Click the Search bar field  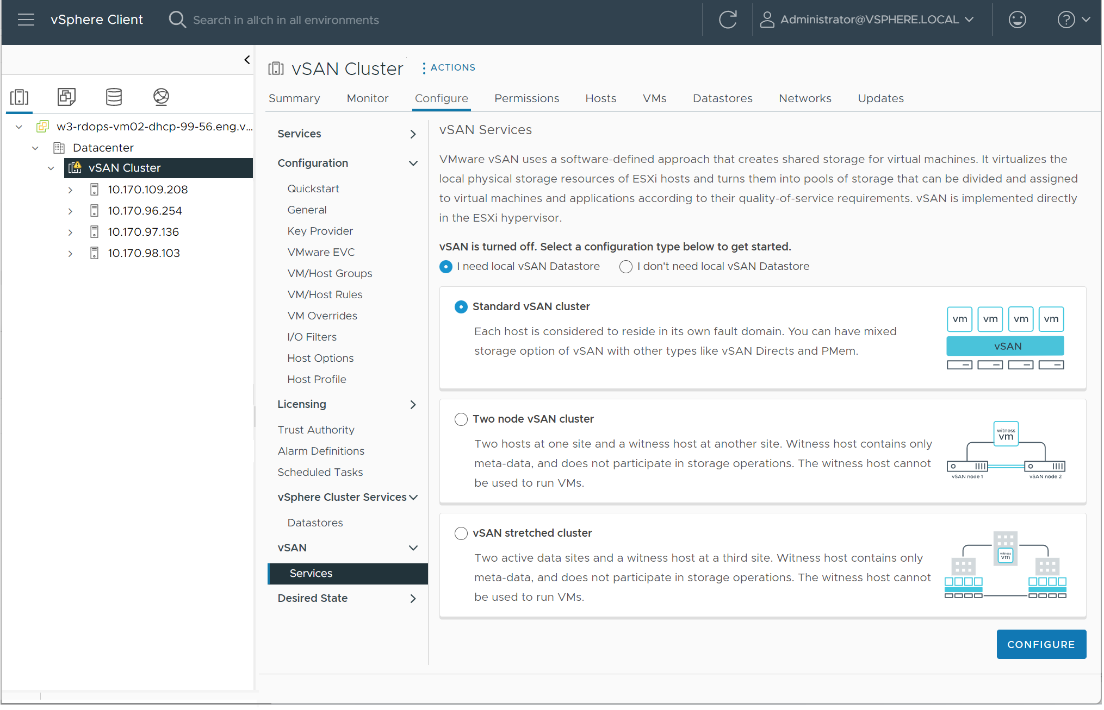pos(287,20)
